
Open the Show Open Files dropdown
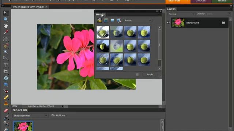coord(30,116)
